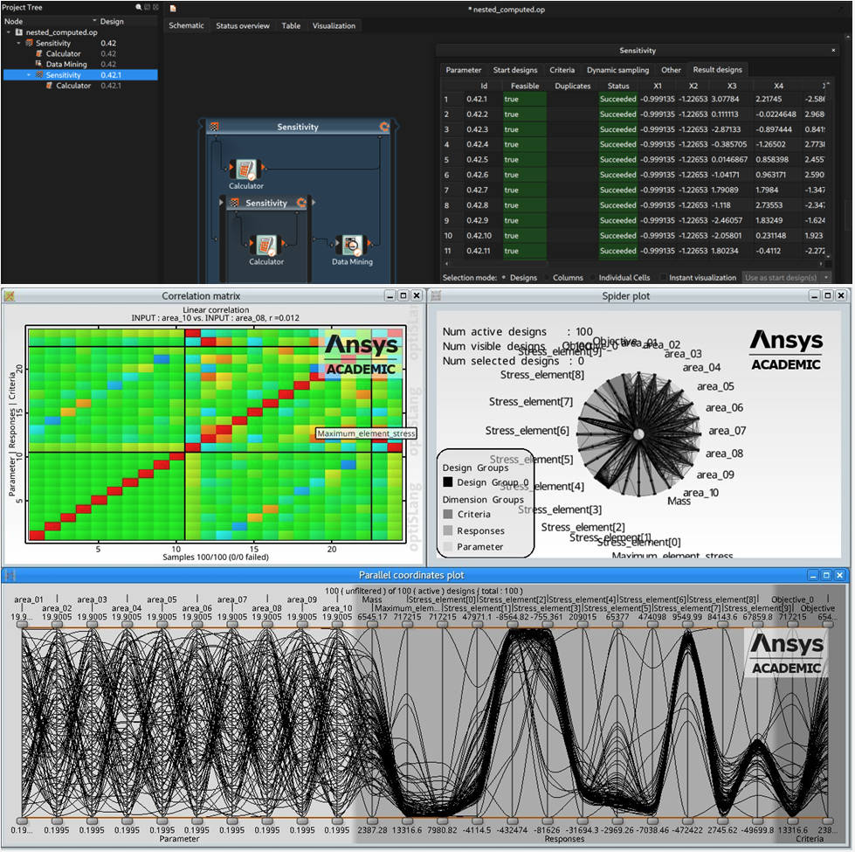Image resolution: width=855 pixels, height=852 pixels.
Task: Click the nested_computed.op file icon in tree
Action: (x=18, y=32)
